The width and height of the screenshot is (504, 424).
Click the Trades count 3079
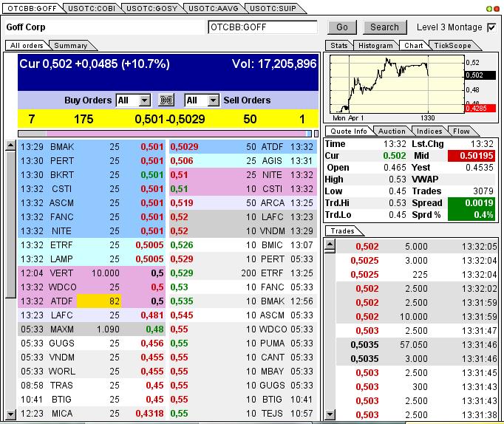(483, 191)
